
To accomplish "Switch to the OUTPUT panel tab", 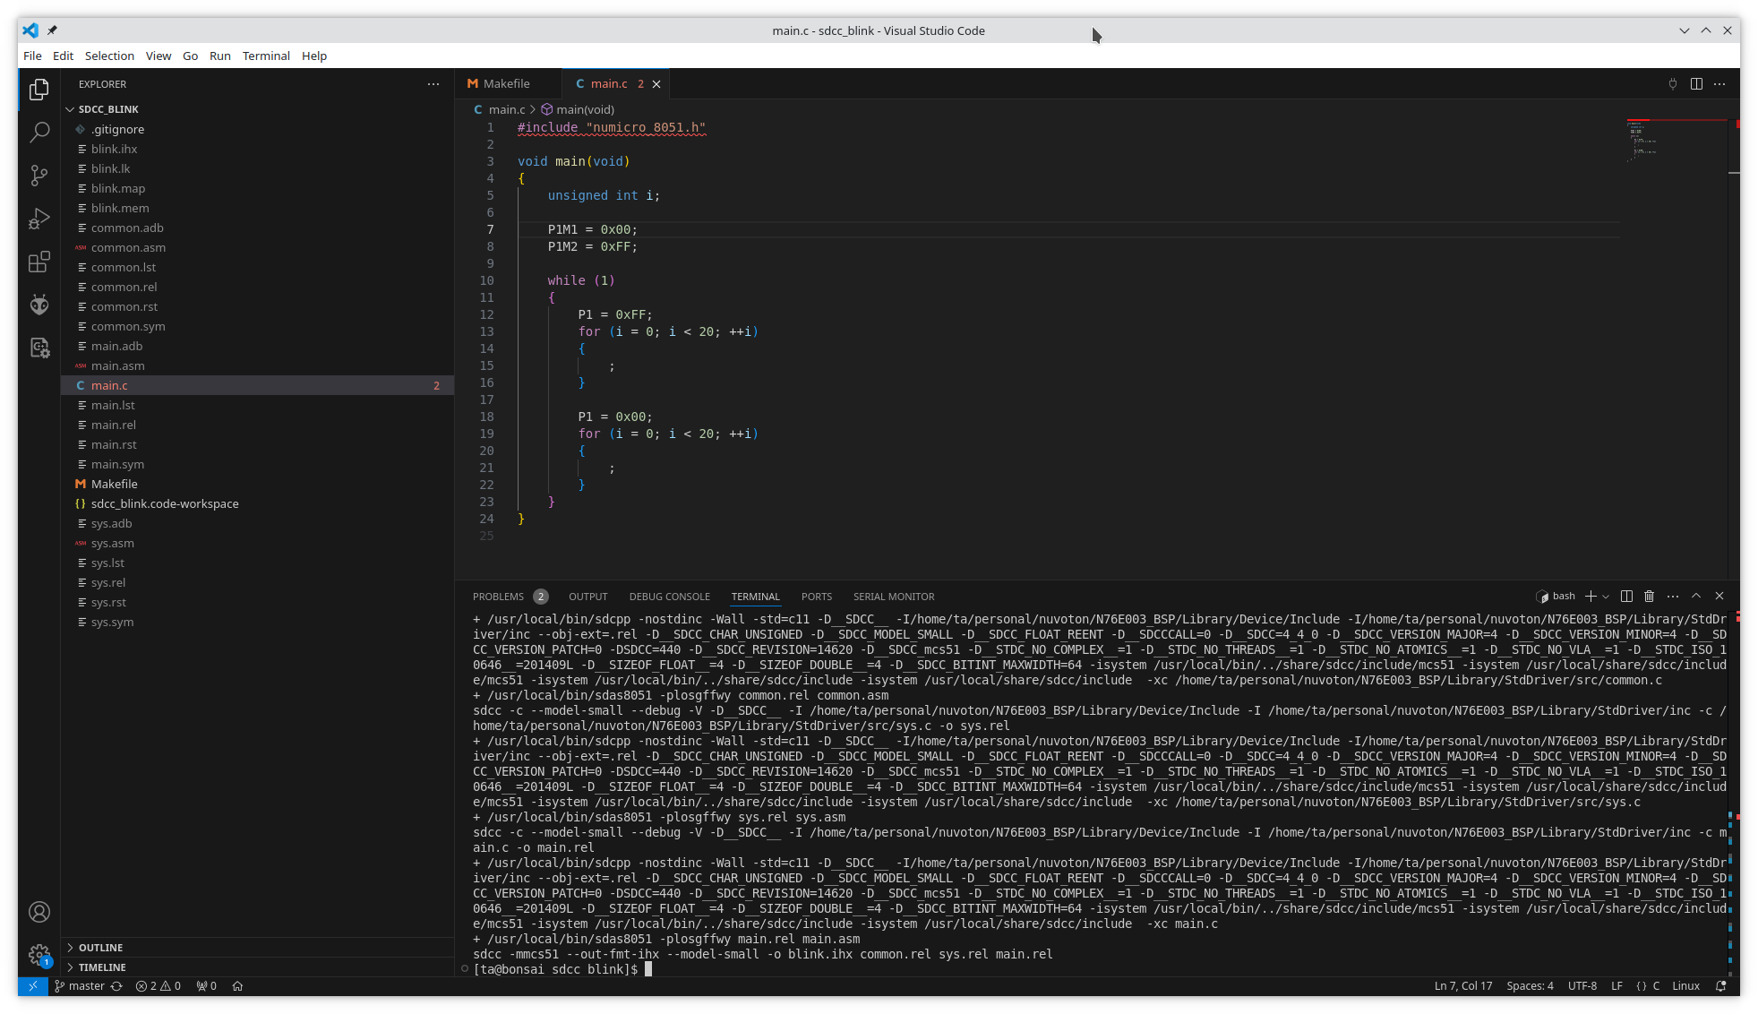I will coord(587,597).
